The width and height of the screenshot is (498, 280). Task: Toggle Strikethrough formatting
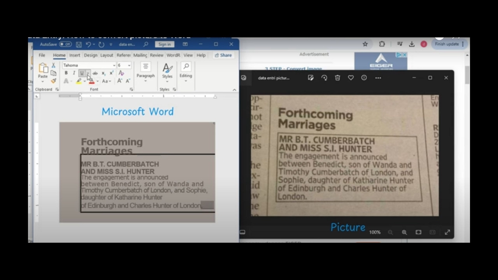point(95,73)
